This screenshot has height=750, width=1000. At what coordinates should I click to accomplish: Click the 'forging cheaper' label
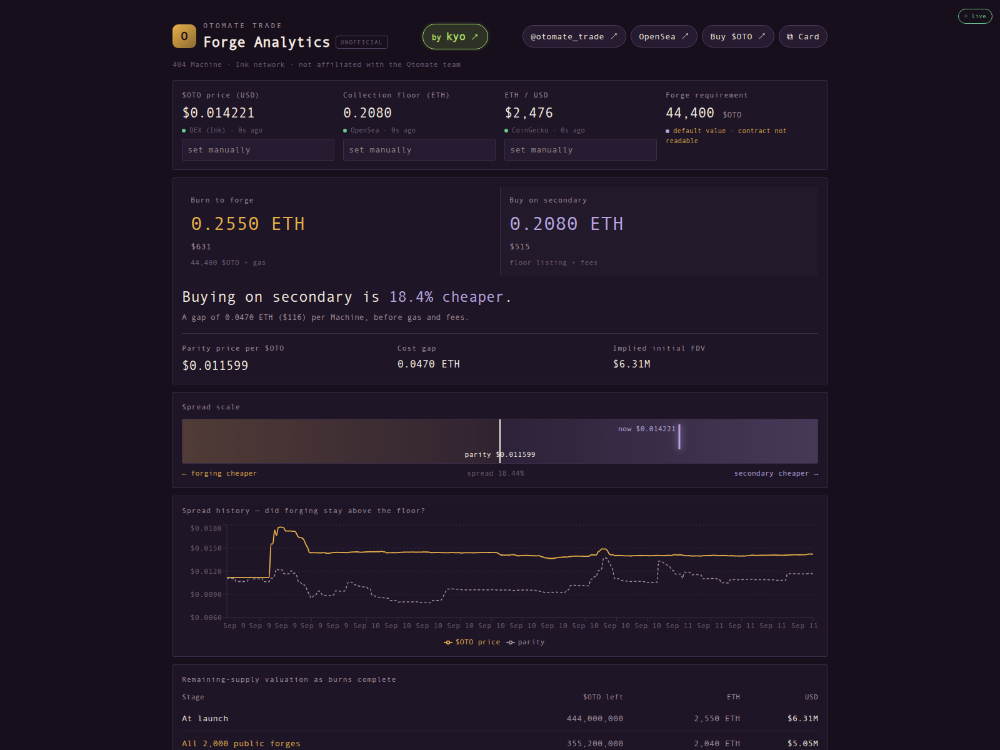(x=219, y=474)
